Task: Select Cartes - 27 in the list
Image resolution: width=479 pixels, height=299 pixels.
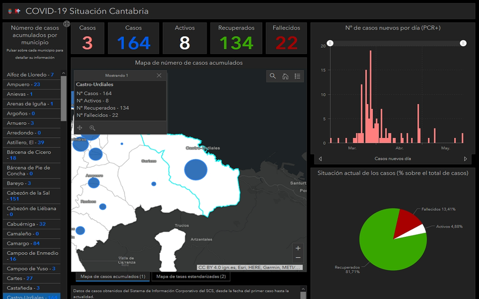Action: (x=32, y=278)
